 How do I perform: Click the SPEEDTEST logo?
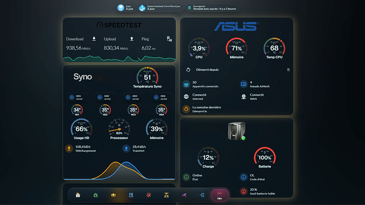[x=119, y=25]
